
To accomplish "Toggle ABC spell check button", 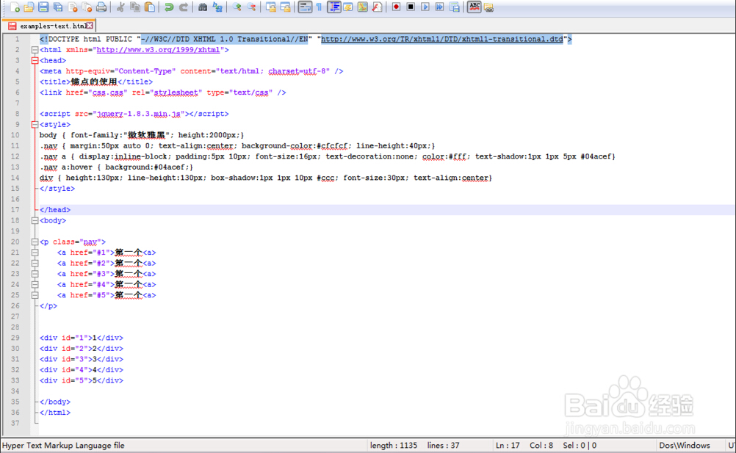I will (474, 7).
